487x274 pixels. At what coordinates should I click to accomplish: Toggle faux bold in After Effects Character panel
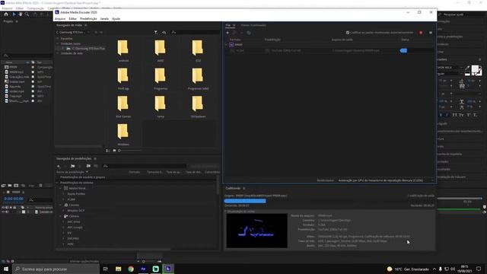tap(441, 115)
